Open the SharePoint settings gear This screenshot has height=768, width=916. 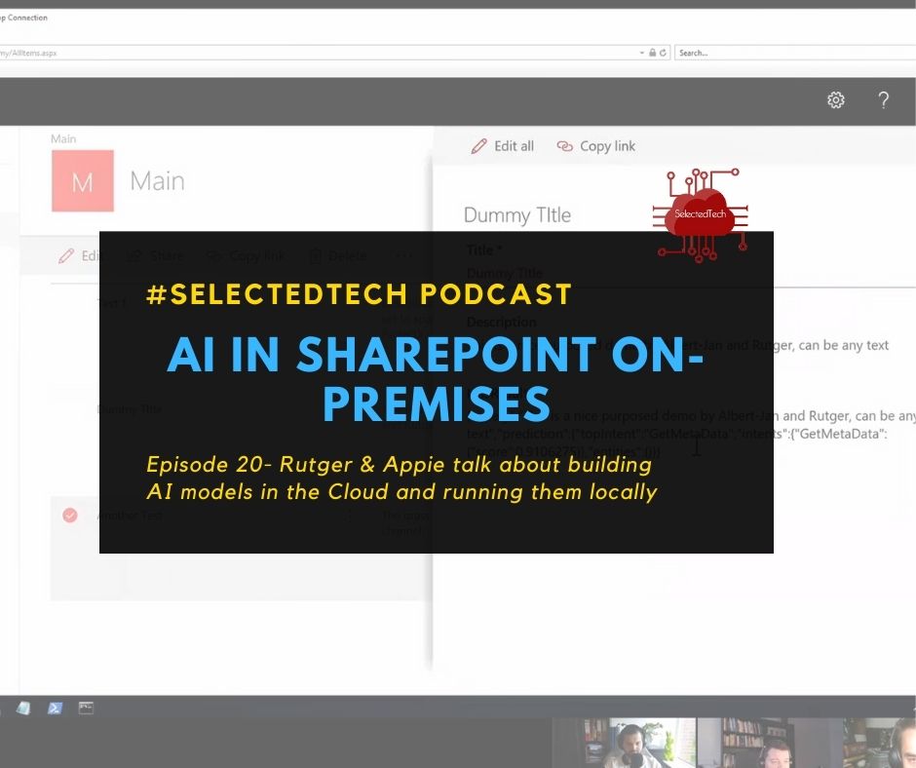coord(836,100)
